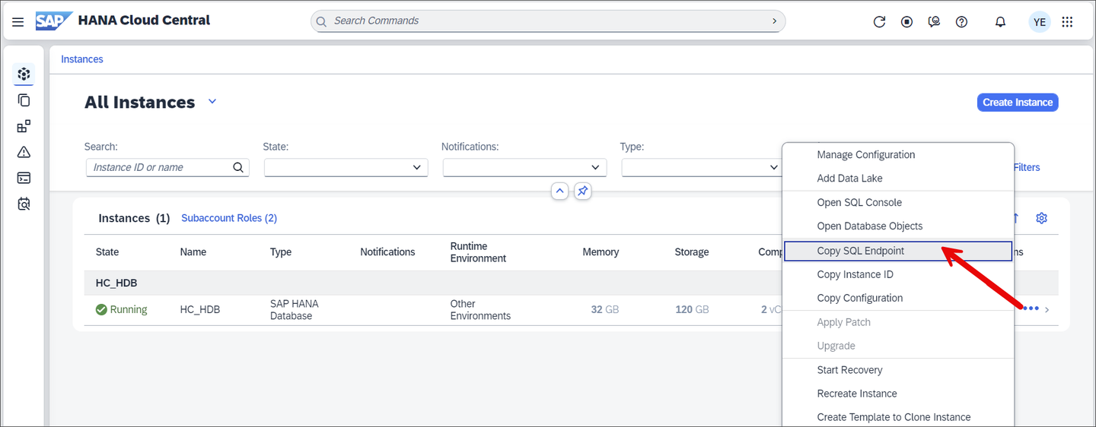The height and width of the screenshot is (427, 1096).
Task: Click the Filters link
Action: (x=1027, y=167)
